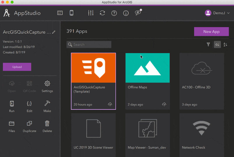Click the Open cloud icon
The image size is (234, 157).
coord(12,83)
